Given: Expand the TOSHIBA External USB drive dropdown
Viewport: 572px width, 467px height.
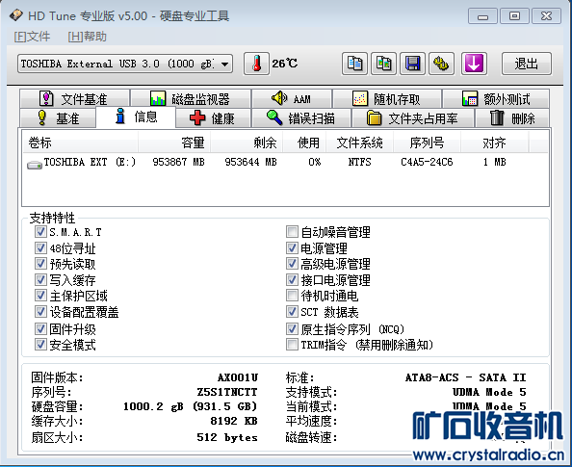Looking at the screenshot, I should [x=224, y=65].
